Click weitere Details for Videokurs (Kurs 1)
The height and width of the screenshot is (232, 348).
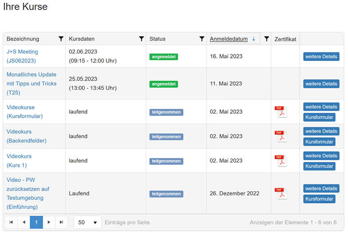click(321, 156)
